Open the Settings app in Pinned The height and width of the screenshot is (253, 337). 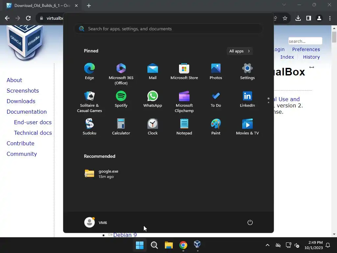coord(247,72)
